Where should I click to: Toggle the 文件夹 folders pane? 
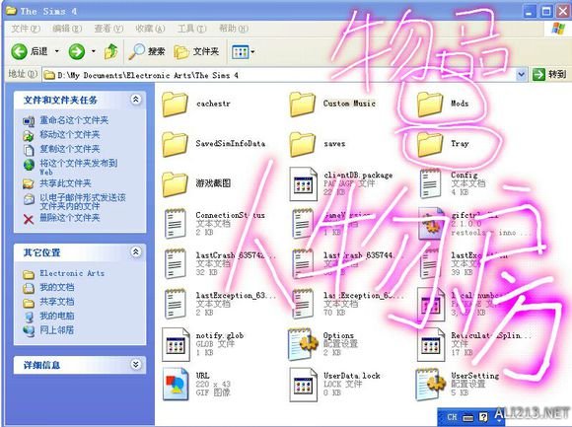pyautogui.click(x=196, y=51)
